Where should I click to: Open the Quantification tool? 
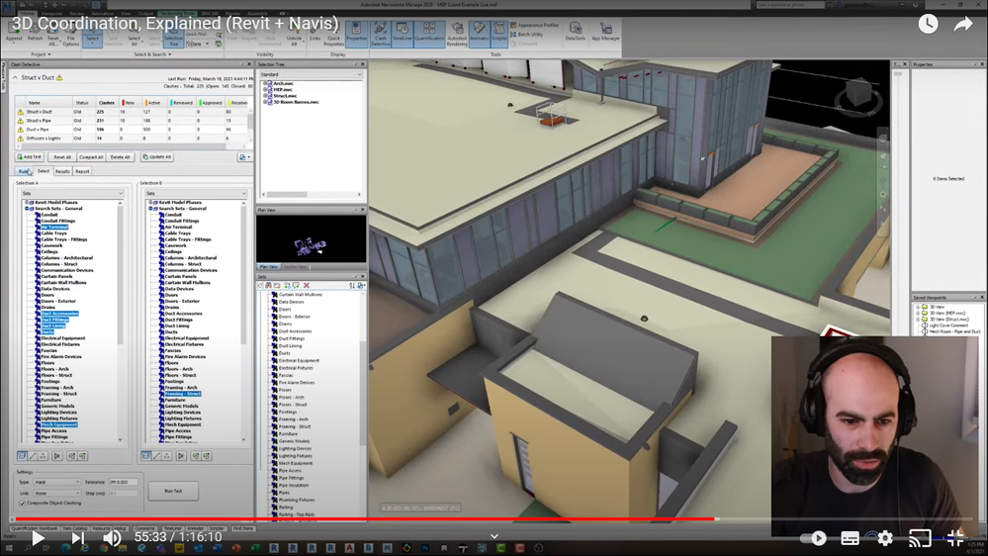pyautogui.click(x=429, y=32)
